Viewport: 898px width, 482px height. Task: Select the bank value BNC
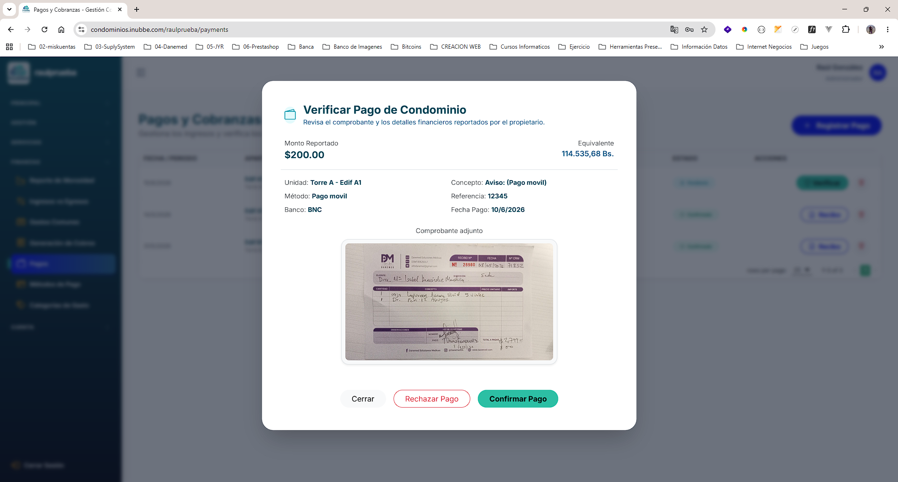[314, 210]
